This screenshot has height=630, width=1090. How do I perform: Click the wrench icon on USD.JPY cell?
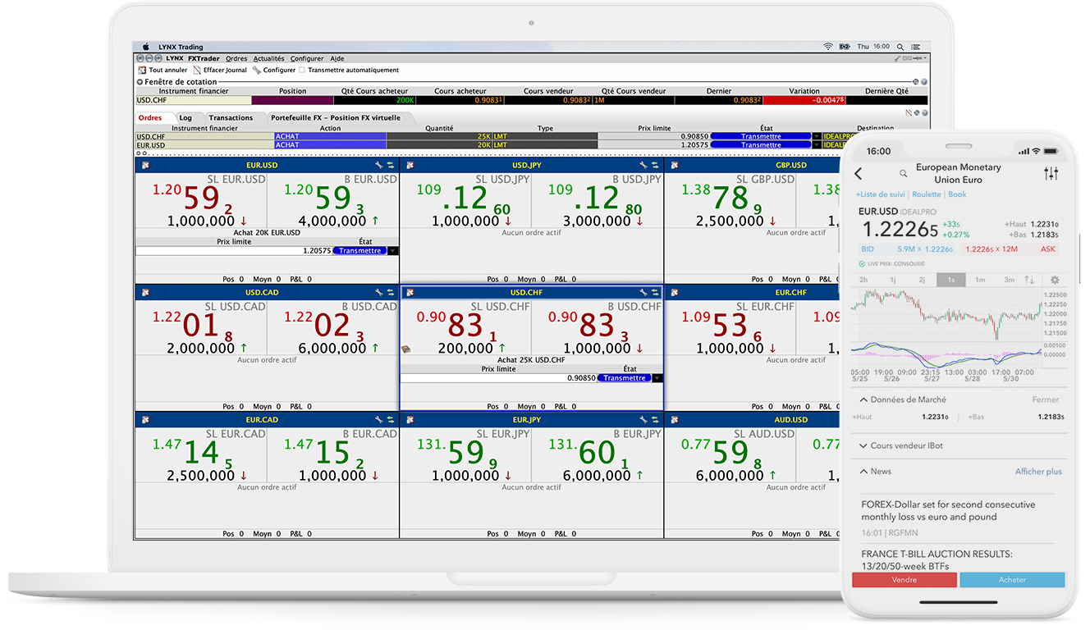(x=643, y=165)
